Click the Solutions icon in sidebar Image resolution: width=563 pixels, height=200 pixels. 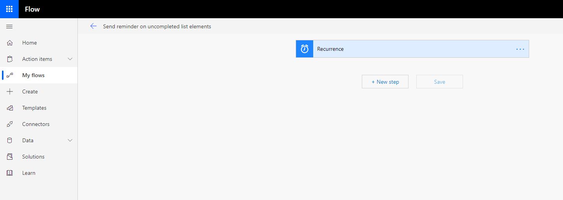click(10, 157)
